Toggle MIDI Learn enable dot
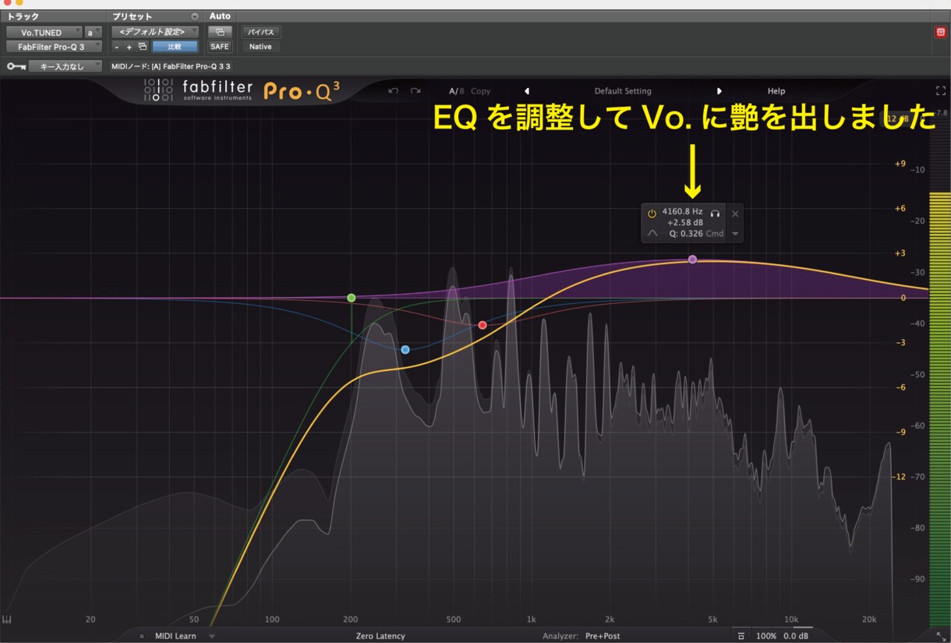951x643 pixels. point(142,636)
